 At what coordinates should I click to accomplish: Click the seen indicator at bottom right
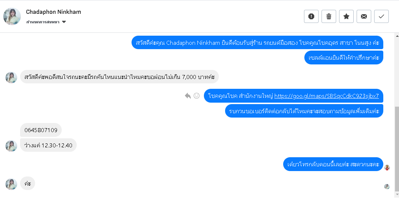click(387, 186)
